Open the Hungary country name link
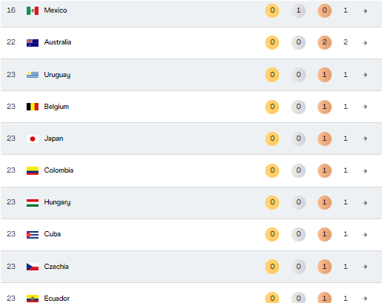 tap(57, 202)
